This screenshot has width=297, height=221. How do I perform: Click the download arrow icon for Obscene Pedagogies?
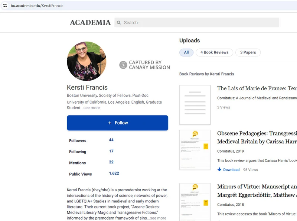(x=219, y=169)
